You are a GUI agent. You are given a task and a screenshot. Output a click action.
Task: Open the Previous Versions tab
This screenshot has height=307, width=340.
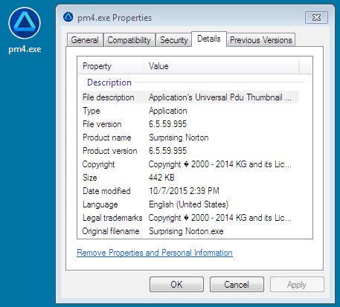coord(261,40)
